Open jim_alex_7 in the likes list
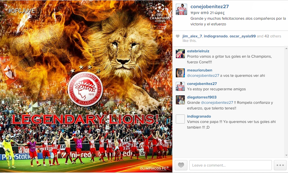The height and width of the screenshot is (173, 288). point(192,36)
